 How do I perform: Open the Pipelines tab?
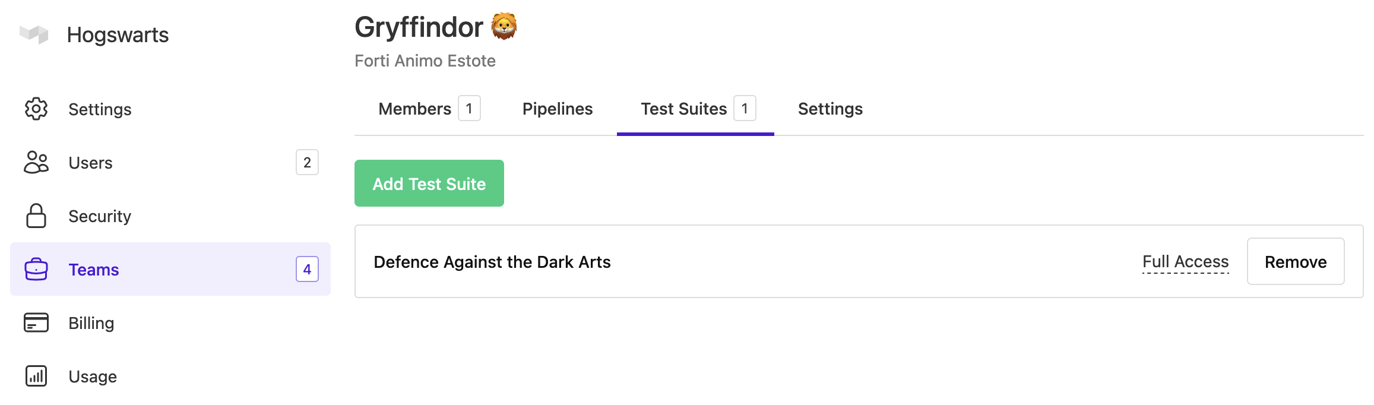(557, 109)
